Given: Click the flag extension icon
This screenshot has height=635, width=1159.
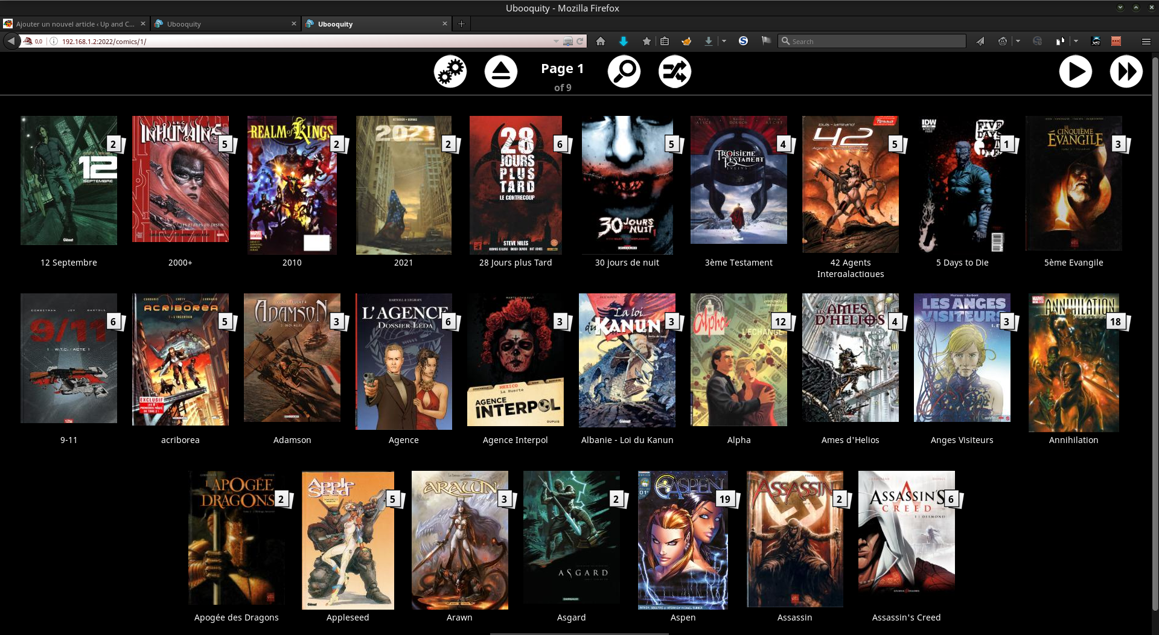Looking at the screenshot, I should click(766, 40).
